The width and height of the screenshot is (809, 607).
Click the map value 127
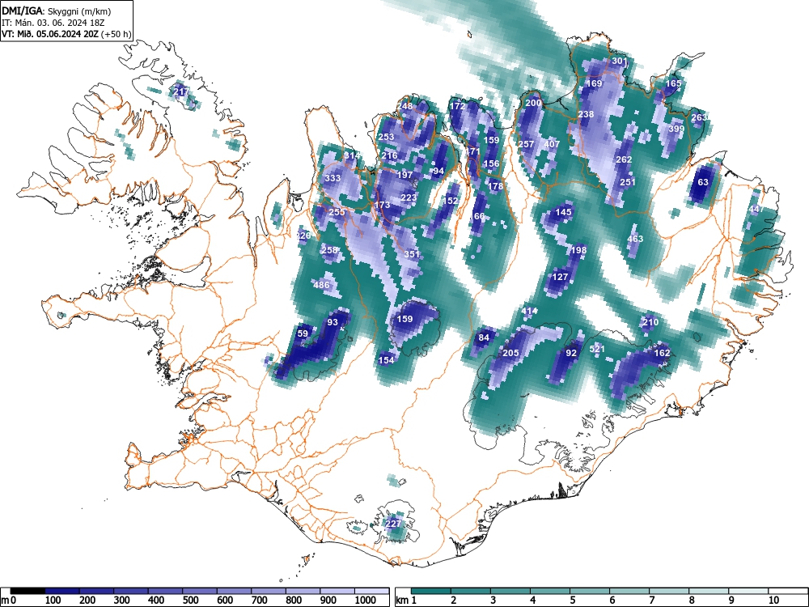(560, 277)
